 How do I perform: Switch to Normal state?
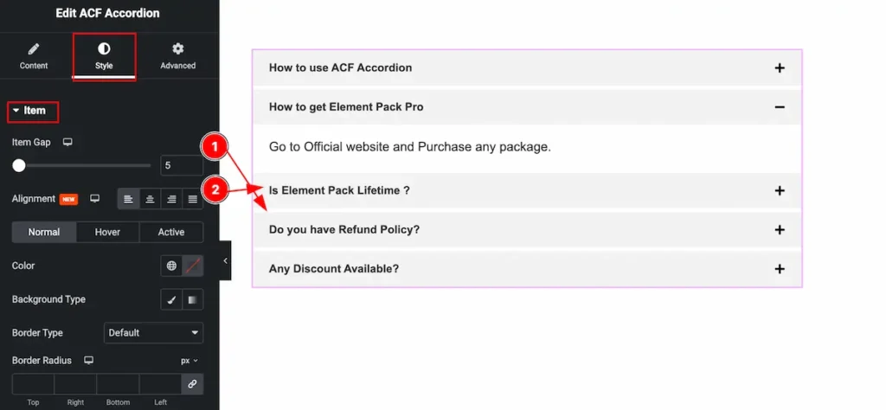coord(44,232)
